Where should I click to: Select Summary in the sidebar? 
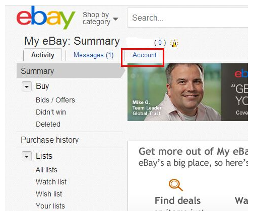(x=37, y=71)
